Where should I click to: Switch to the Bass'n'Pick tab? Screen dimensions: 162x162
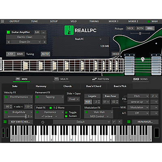pos(120,86)
